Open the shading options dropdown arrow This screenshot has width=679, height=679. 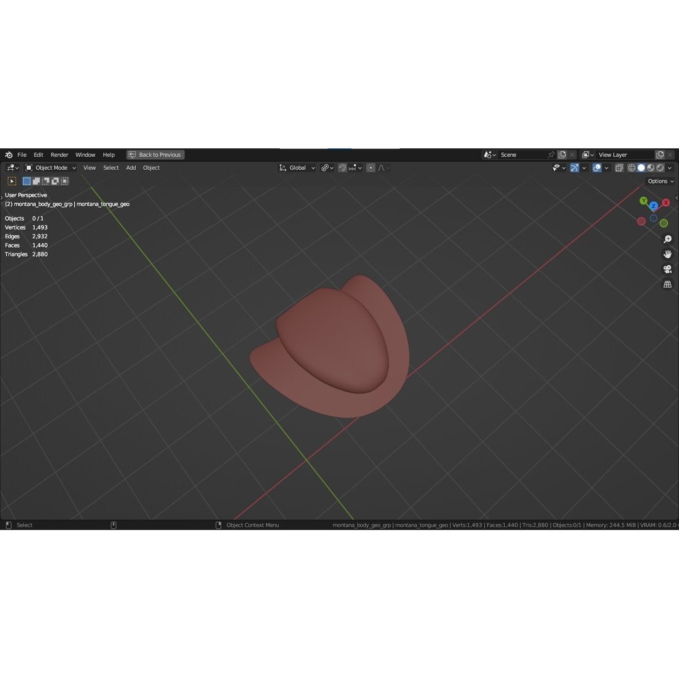(670, 168)
